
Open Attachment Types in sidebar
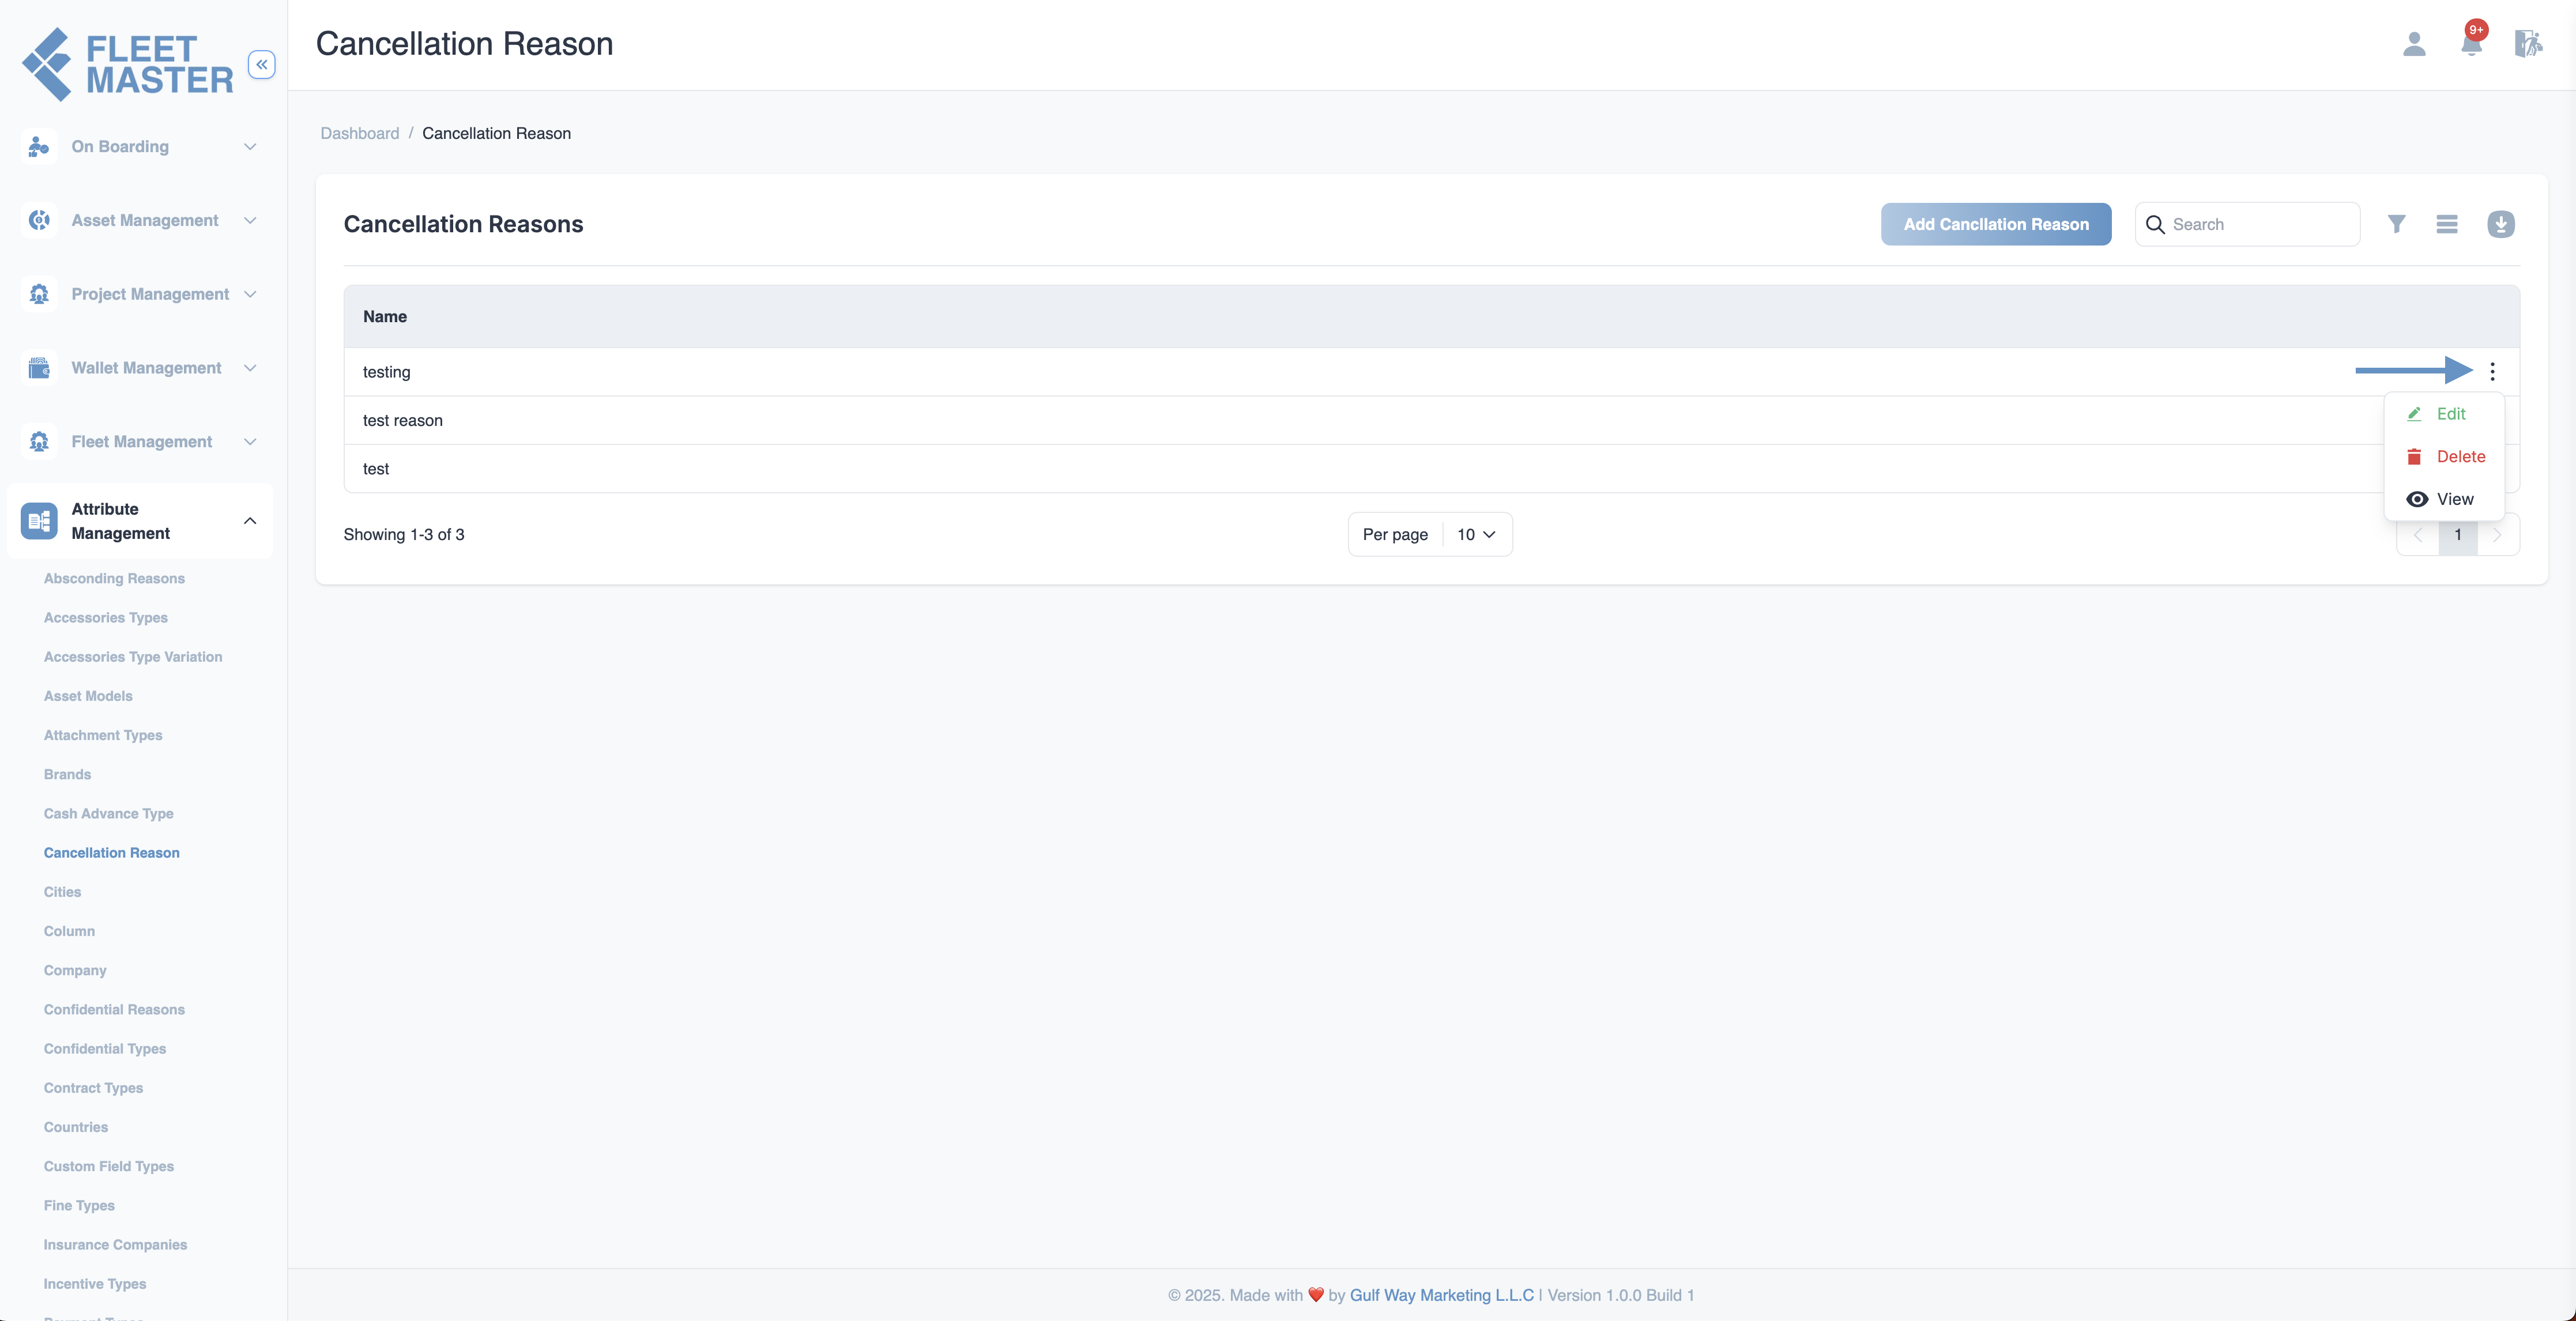[103, 735]
